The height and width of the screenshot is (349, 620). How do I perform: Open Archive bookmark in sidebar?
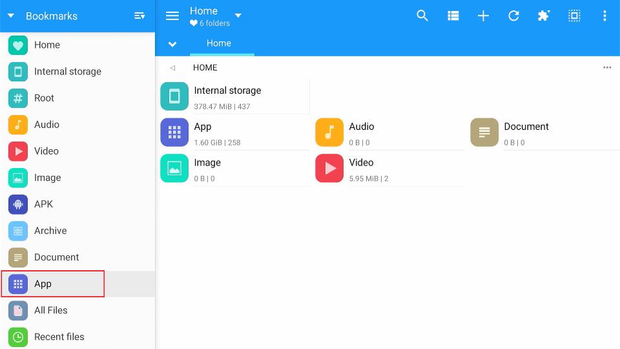[77, 231]
